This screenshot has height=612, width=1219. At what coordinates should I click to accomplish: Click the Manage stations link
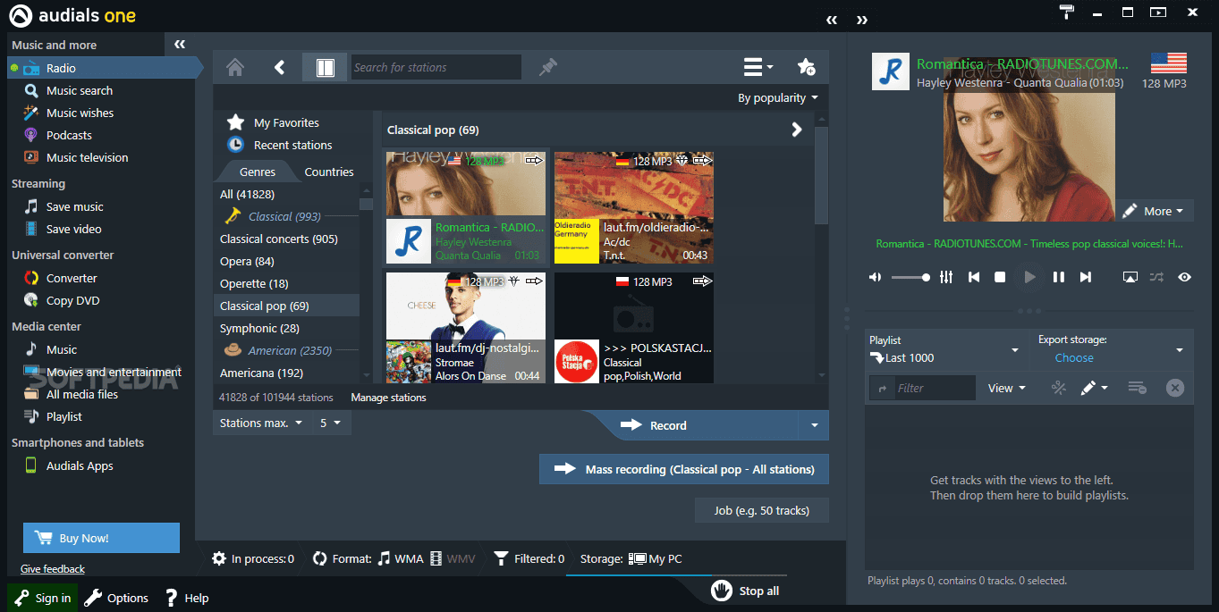click(x=388, y=398)
